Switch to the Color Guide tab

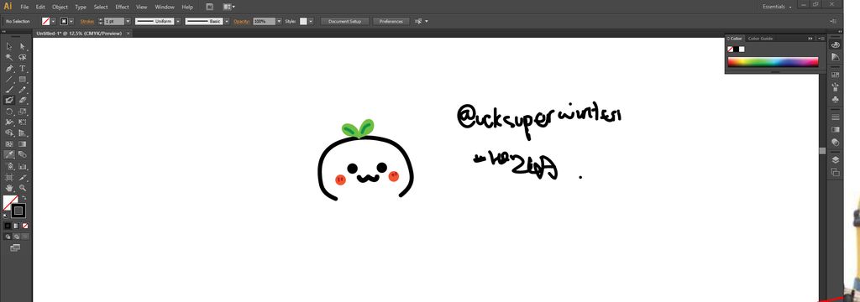pyautogui.click(x=761, y=39)
